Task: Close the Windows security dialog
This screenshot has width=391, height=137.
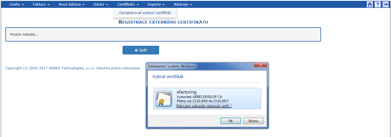Action: pyautogui.click(x=260, y=65)
